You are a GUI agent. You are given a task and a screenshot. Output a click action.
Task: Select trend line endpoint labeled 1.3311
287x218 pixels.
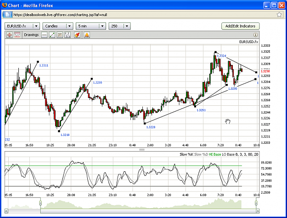pos(38,62)
